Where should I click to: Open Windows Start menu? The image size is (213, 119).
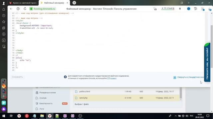pyautogui.click(x=4, y=116)
